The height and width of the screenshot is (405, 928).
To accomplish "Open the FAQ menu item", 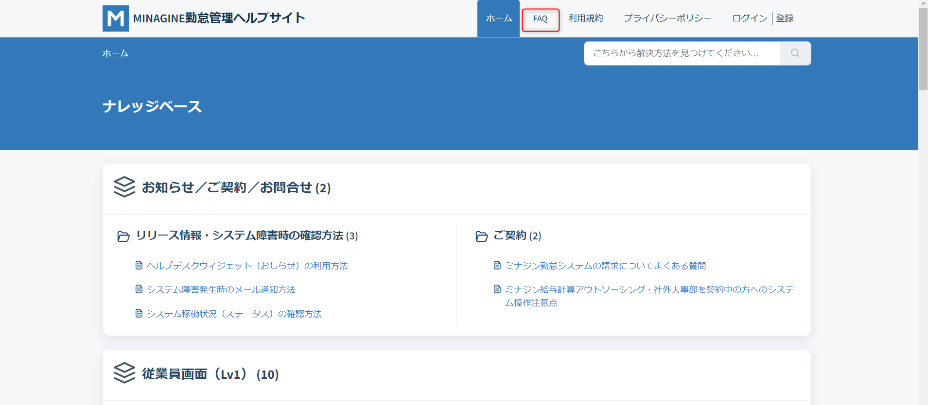I will click(x=540, y=19).
